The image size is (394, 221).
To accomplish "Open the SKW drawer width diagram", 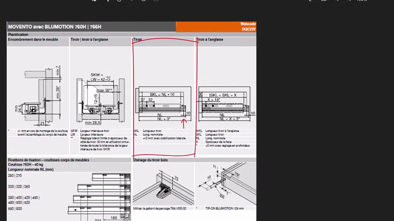I will (x=101, y=98).
